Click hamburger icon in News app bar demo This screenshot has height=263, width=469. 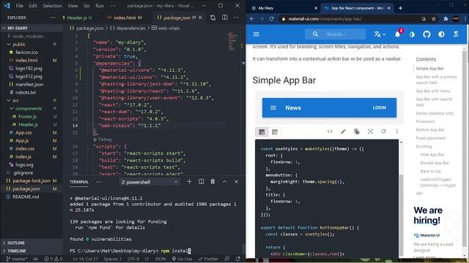(273, 107)
